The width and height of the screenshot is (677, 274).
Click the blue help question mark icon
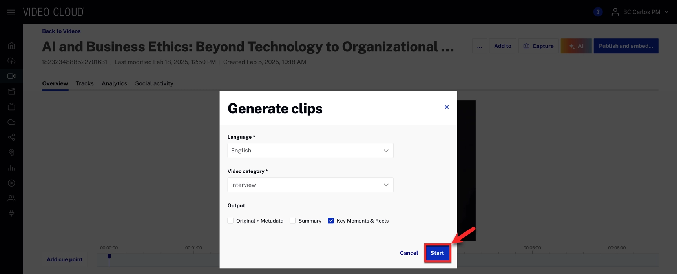coord(598,12)
